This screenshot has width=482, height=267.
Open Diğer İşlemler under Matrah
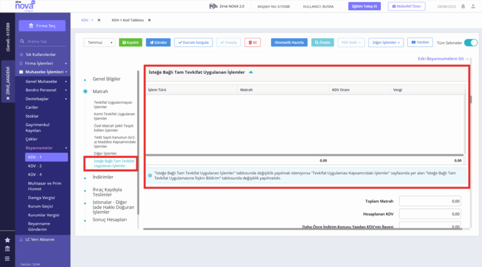point(105,153)
